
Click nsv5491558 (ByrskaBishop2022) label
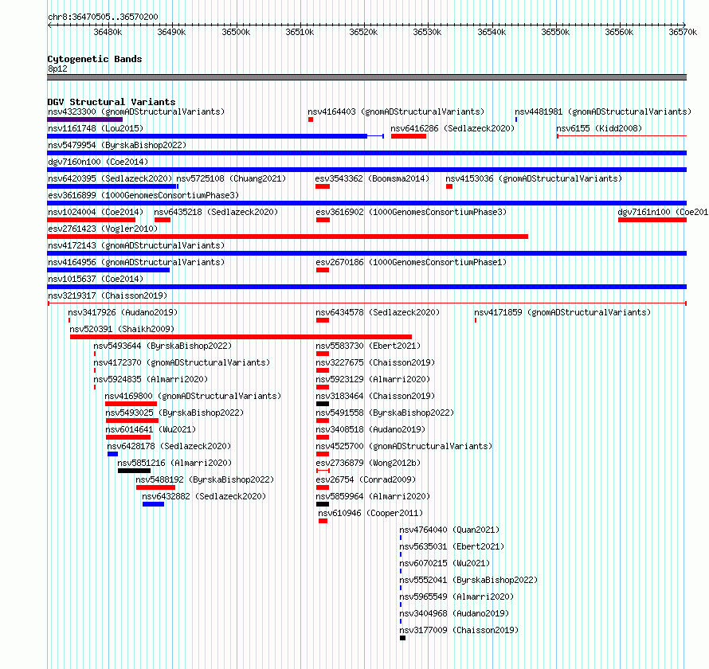click(x=385, y=413)
